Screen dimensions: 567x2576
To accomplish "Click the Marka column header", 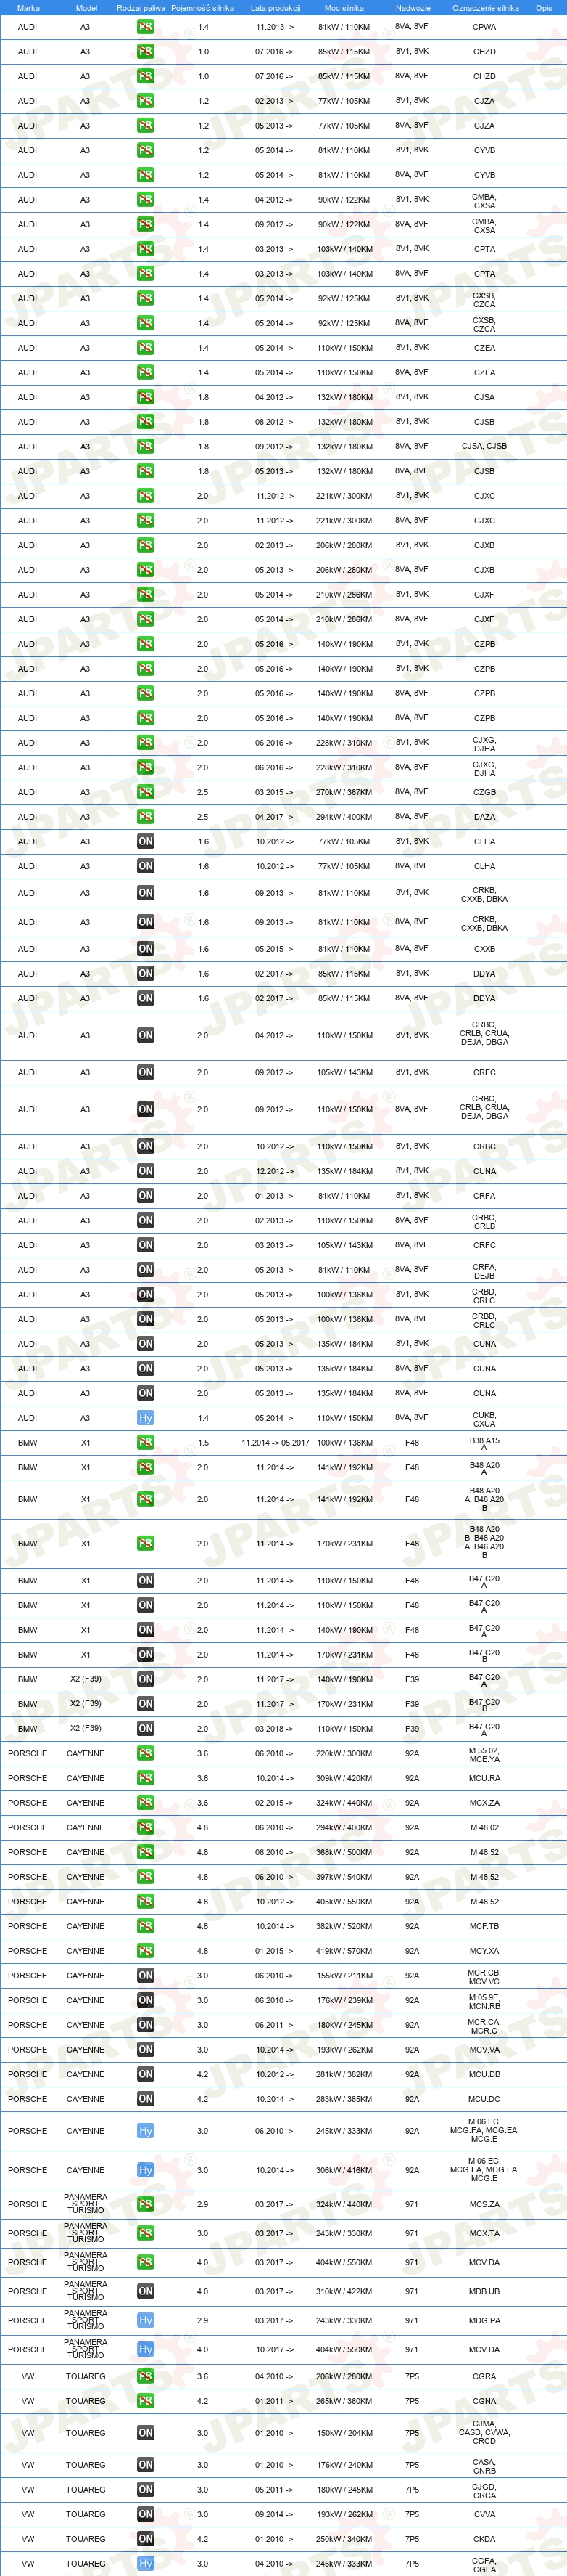I will (x=28, y=8).
